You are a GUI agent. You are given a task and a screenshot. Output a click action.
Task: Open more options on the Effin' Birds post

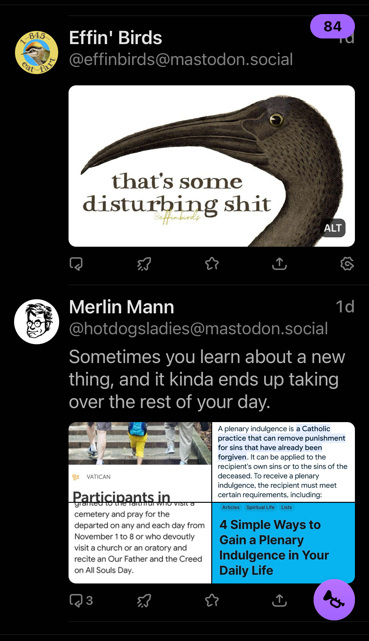click(x=347, y=265)
